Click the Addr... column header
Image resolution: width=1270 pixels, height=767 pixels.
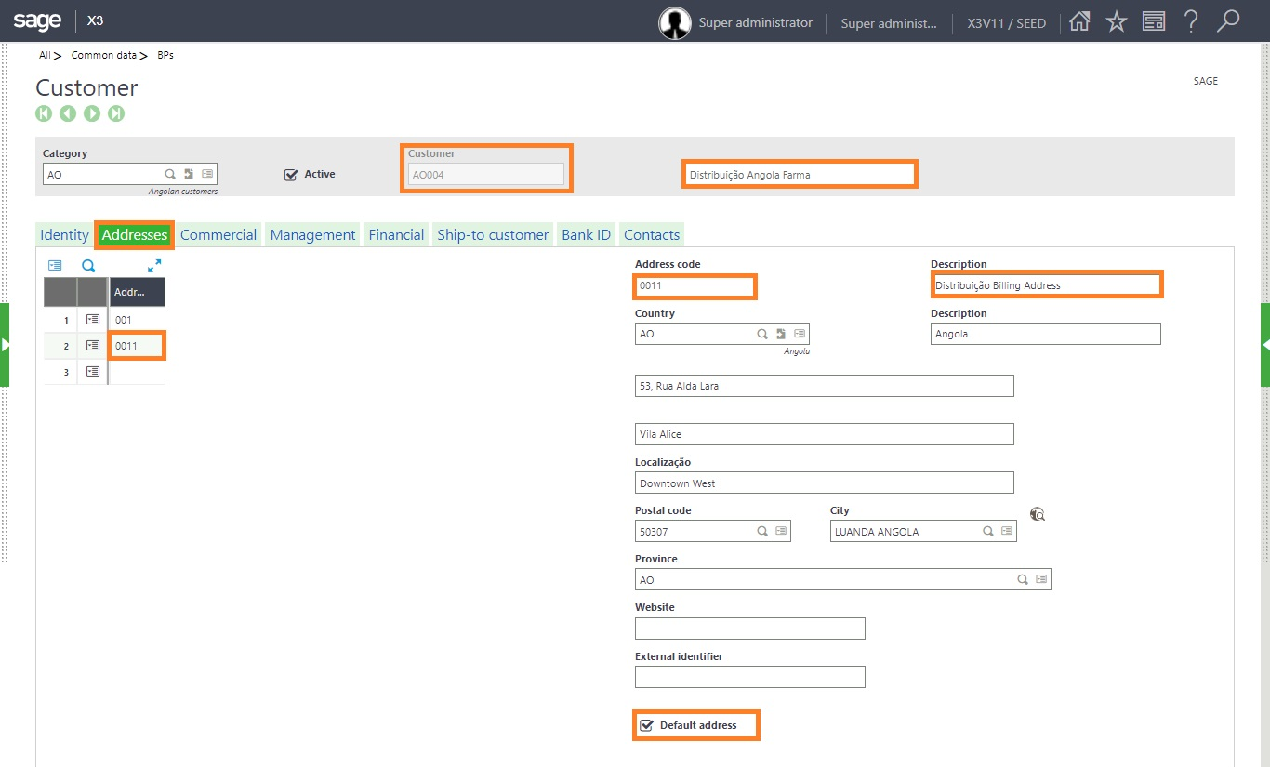[x=137, y=292]
